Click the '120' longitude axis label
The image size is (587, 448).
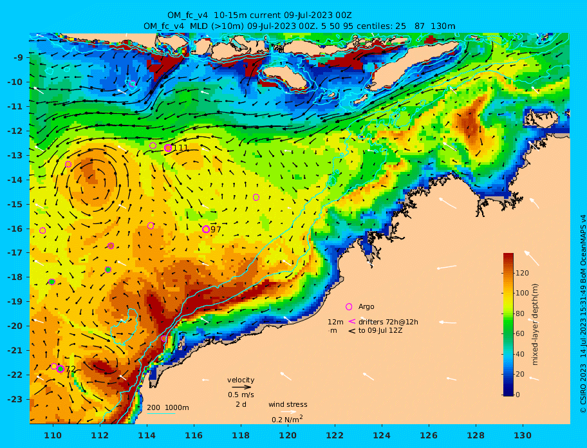click(x=288, y=435)
